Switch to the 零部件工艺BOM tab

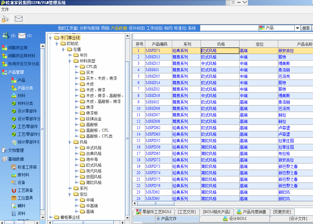pyautogui.click(x=154, y=212)
